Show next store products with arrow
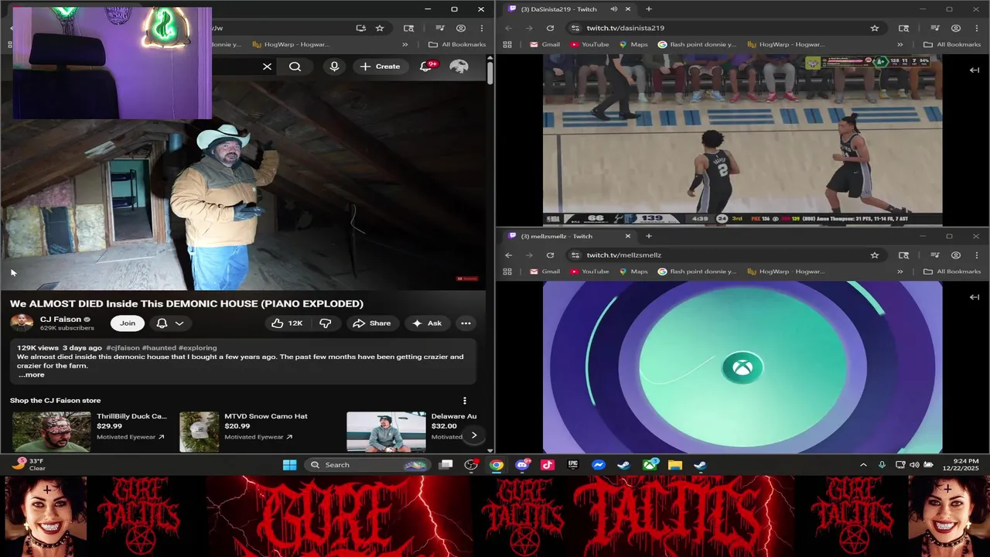 [474, 436]
